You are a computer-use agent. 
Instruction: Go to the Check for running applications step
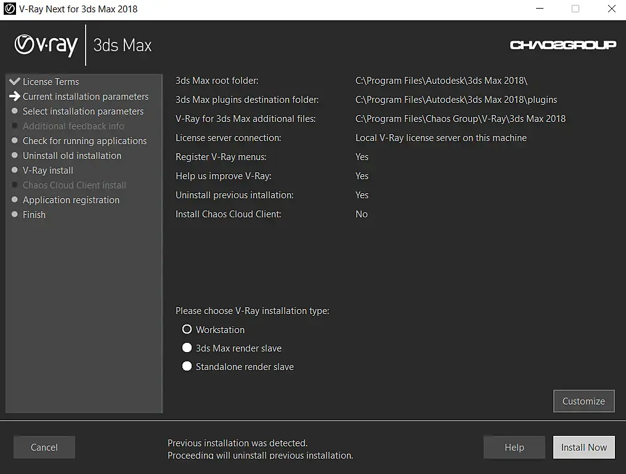click(x=84, y=141)
